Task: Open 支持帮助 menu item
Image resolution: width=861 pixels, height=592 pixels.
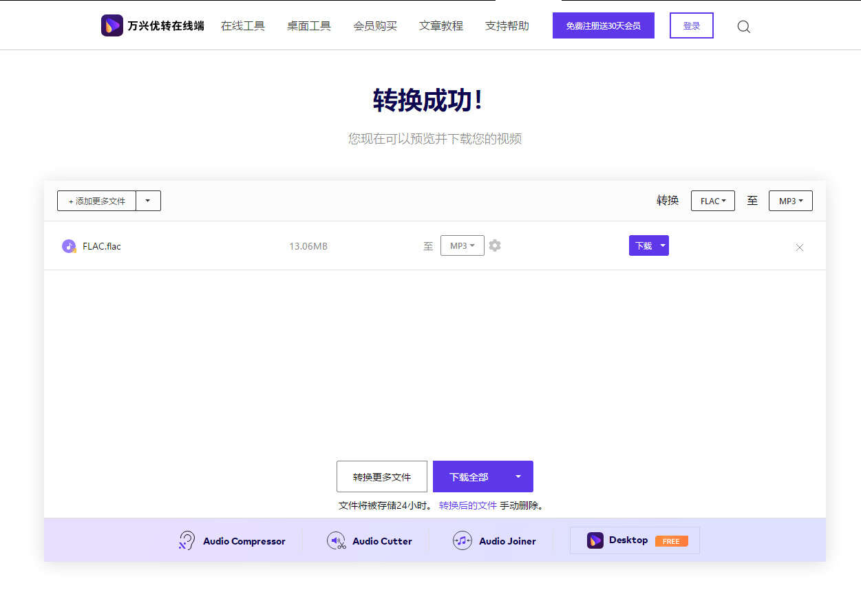Action: click(507, 26)
